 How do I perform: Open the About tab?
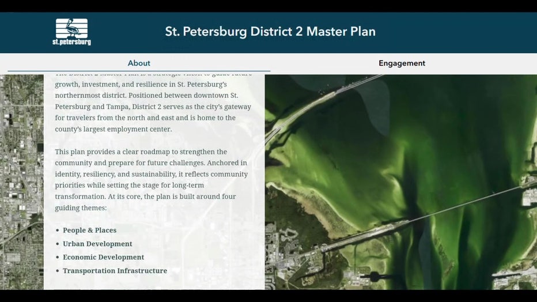pos(139,63)
